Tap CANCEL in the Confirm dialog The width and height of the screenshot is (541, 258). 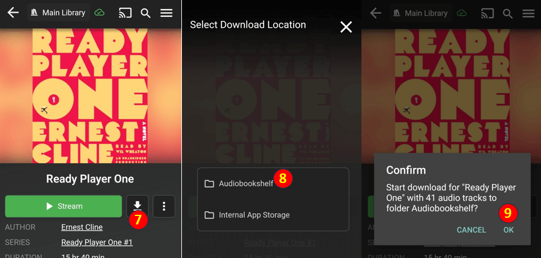pyautogui.click(x=471, y=230)
